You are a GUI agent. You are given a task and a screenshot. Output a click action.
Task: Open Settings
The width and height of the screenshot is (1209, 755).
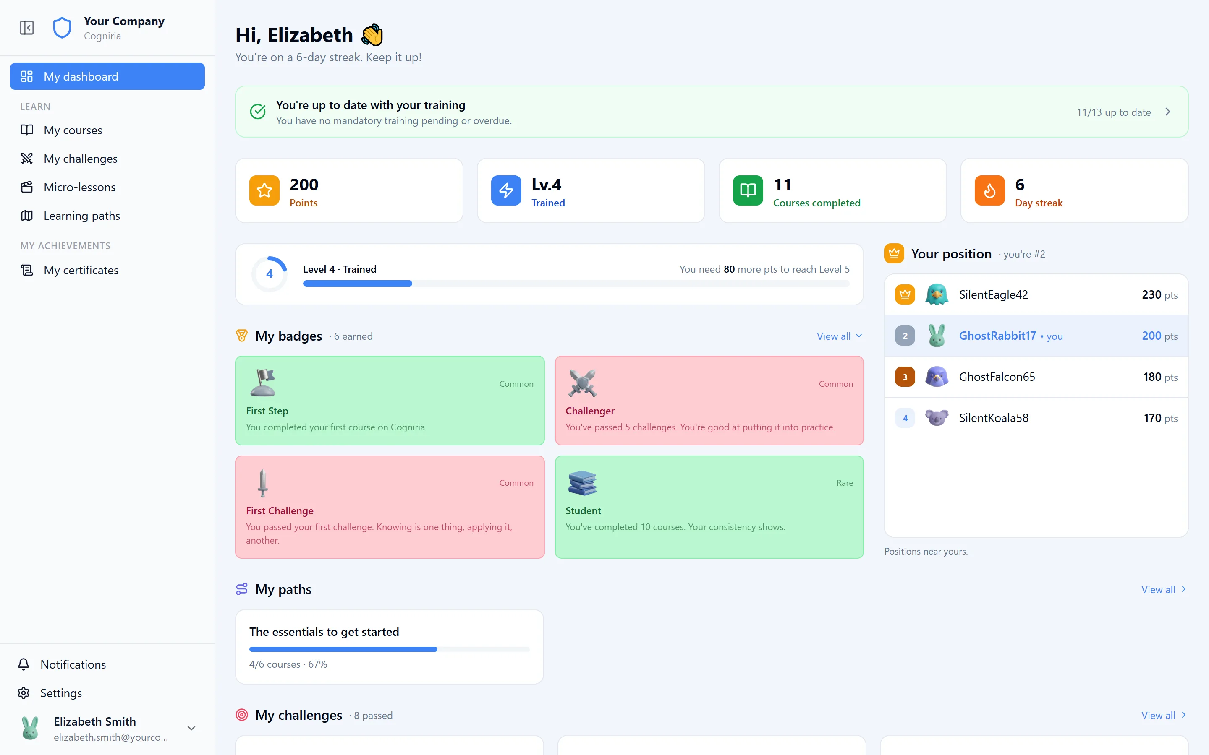pos(107,693)
